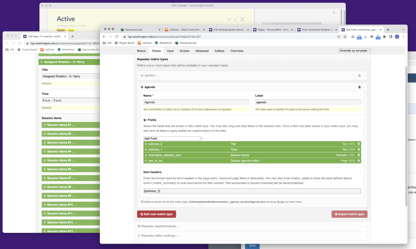Screen dimensions: 416x249
Task: Click the Add new matrix type button
Action: (x=156, y=214)
